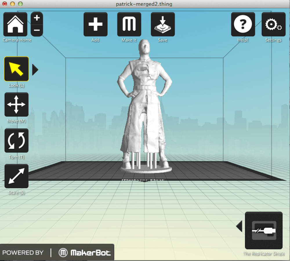This screenshot has height=261, width=290.
Task: Open the Make It print dialog
Action: point(129,24)
